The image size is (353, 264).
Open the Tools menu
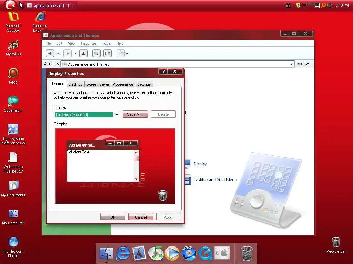(107, 43)
